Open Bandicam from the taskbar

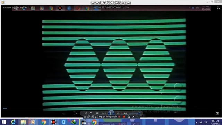point(53,122)
